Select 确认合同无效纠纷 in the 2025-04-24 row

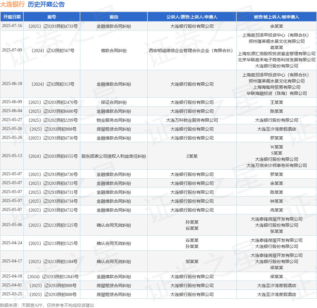point(114,243)
